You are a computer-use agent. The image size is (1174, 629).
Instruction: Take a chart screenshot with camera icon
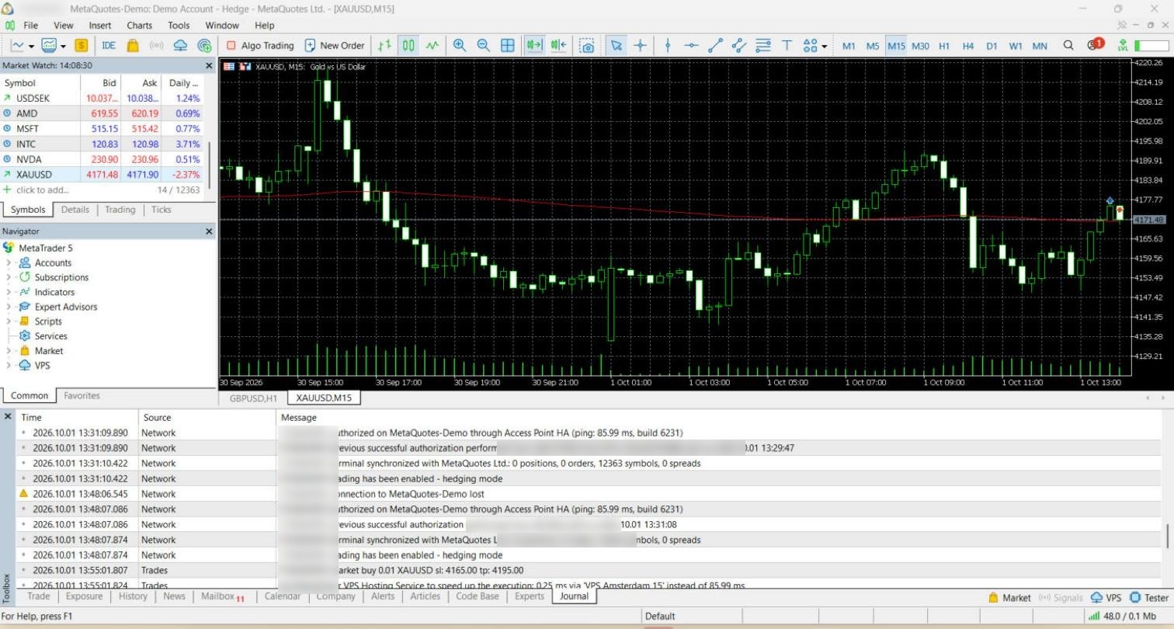pyautogui.click(x=588, y=45)
